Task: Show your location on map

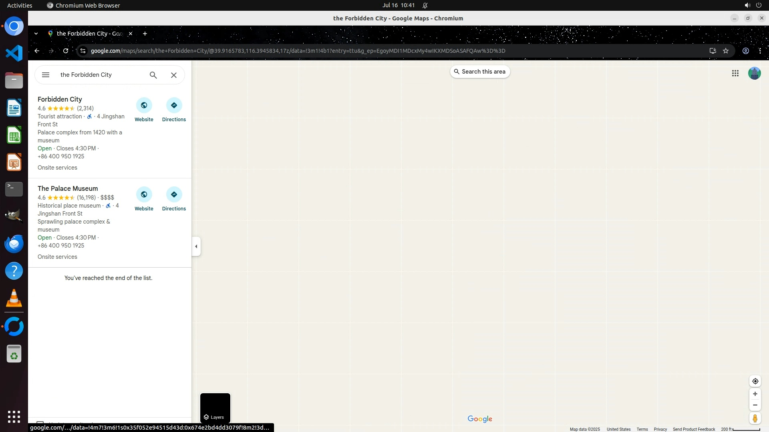Action: pos(755,381)
